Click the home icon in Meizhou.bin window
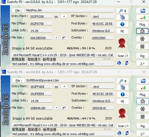The height and width of the screenshot is (137, 149). tap(142, 31)
